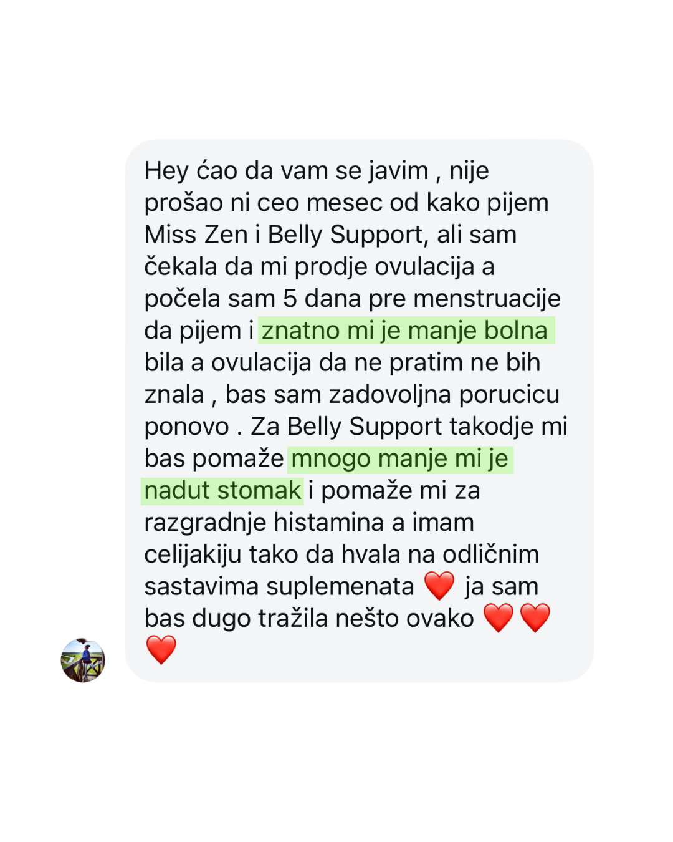Click the word 'menstruacije'
Screen dimensions: 673x842
click(x=487, y=299)
